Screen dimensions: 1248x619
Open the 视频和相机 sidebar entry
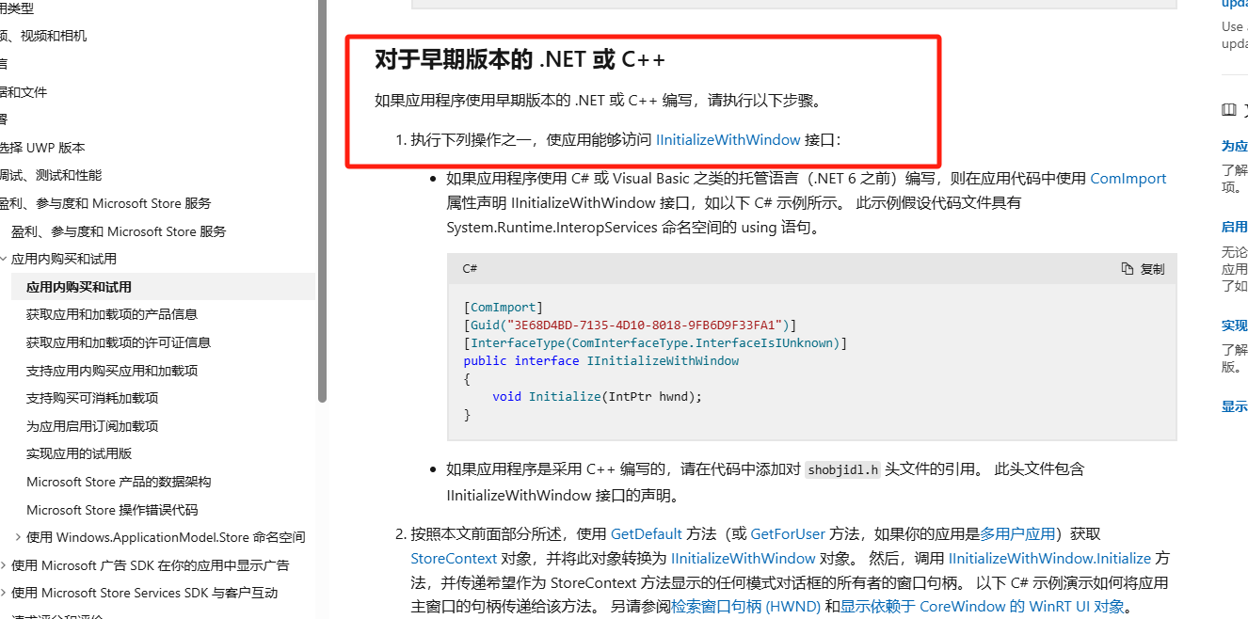[x=43, y=36]
